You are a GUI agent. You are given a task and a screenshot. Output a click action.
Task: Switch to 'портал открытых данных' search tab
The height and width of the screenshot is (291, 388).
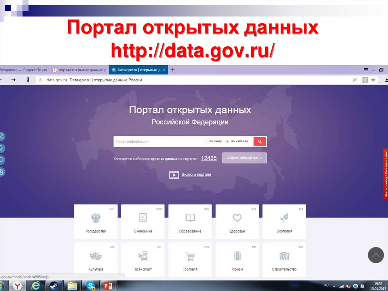79,70
